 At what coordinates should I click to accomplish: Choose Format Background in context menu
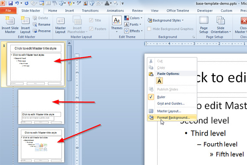[172, 118]
